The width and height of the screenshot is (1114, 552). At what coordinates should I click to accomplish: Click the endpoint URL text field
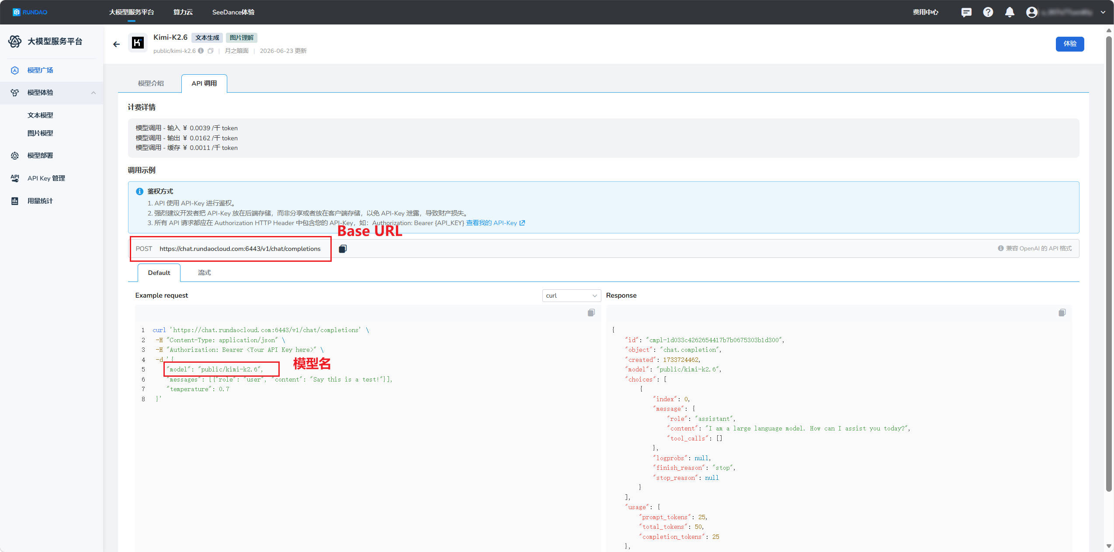tap(240, 249)
